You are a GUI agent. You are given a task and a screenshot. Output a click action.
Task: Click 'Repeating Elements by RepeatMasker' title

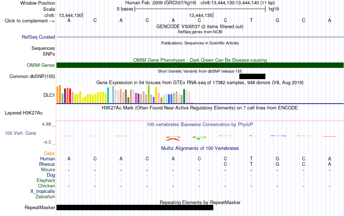tap(200, 202)
